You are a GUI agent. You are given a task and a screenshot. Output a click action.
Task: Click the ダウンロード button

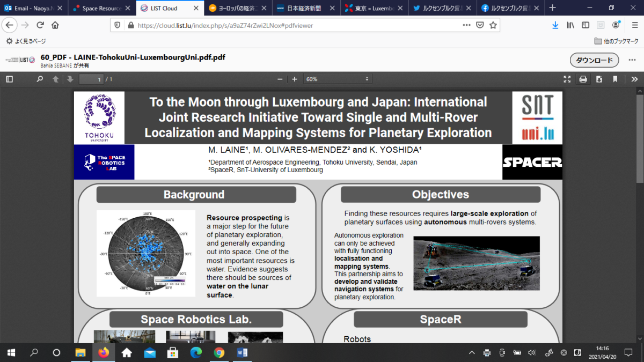[594, 60]
